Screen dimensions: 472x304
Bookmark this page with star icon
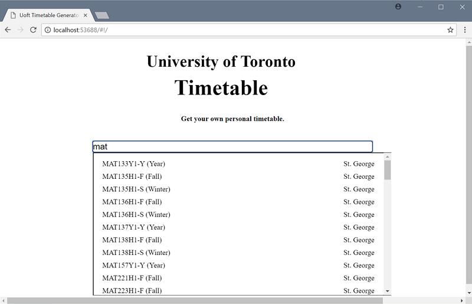pyautogui.click(x=450, y=30)
